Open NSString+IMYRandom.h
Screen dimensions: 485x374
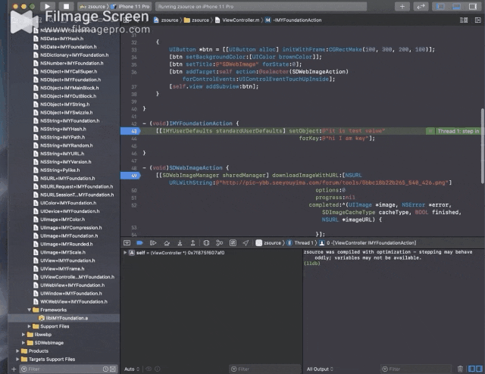tap(64, 145)
